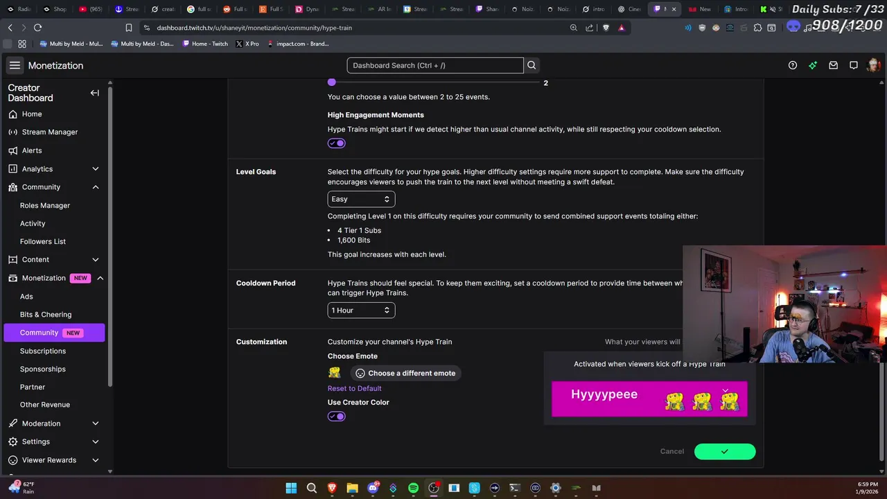Image resolution: width=887 pixels, height=499 pixels.
Task: Open Sponsorships in sidebar
Action: tap(43, 369)
